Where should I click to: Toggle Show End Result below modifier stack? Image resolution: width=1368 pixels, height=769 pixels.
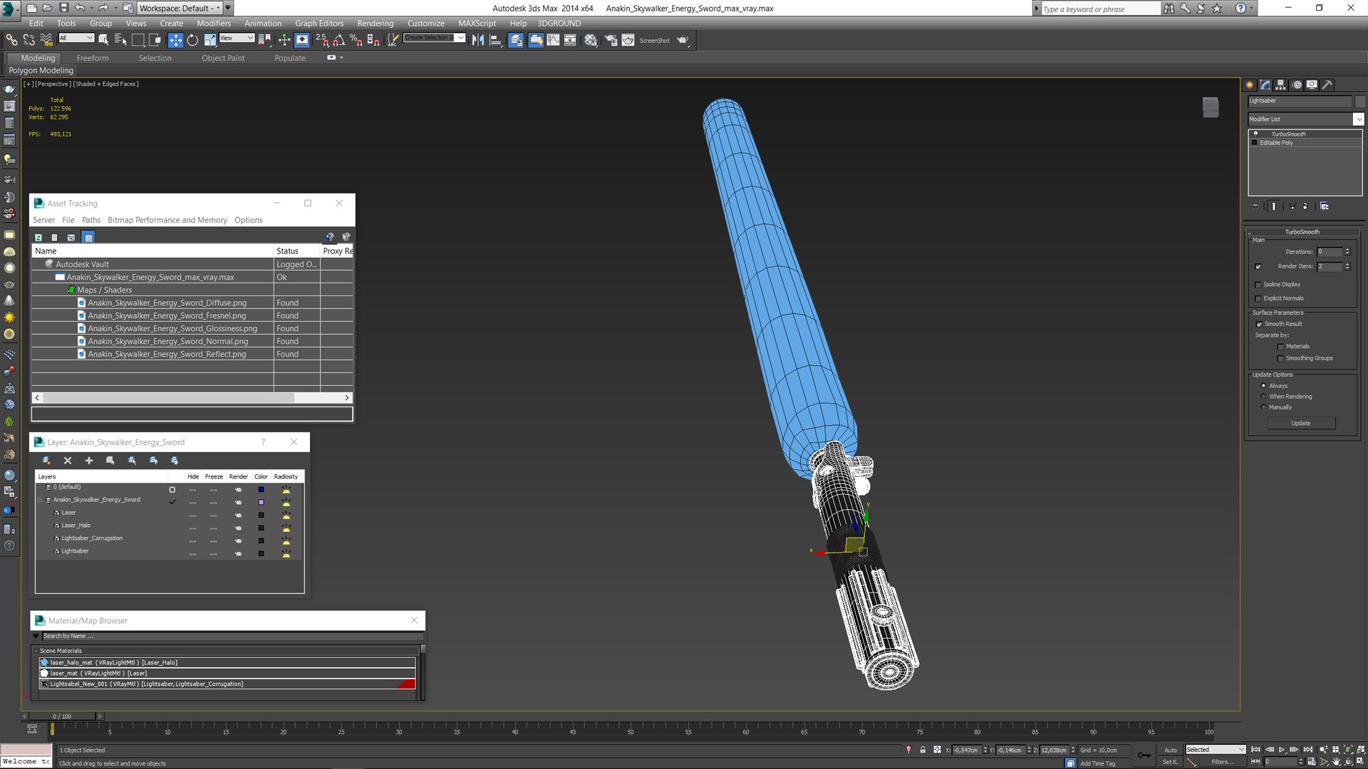[1274, 206]
